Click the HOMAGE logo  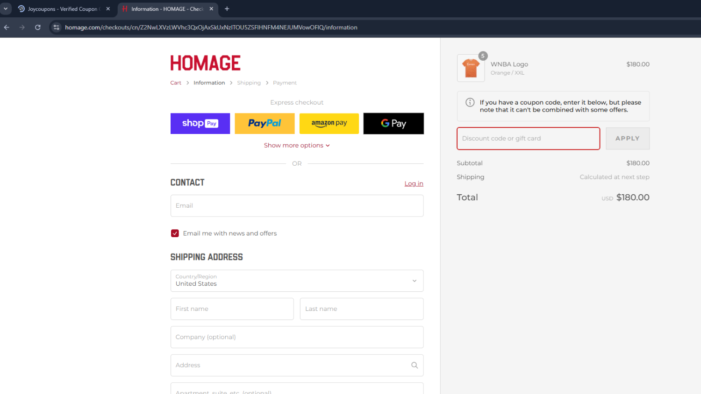pos(205,63)
